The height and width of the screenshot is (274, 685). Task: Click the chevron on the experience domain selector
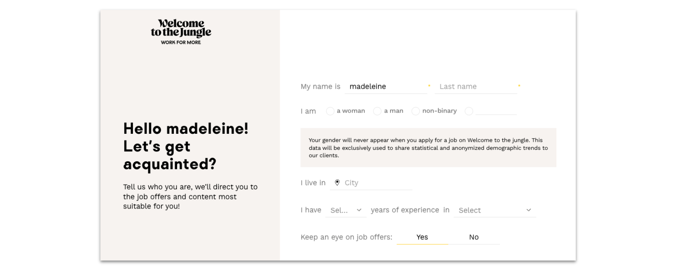(528, 210)
